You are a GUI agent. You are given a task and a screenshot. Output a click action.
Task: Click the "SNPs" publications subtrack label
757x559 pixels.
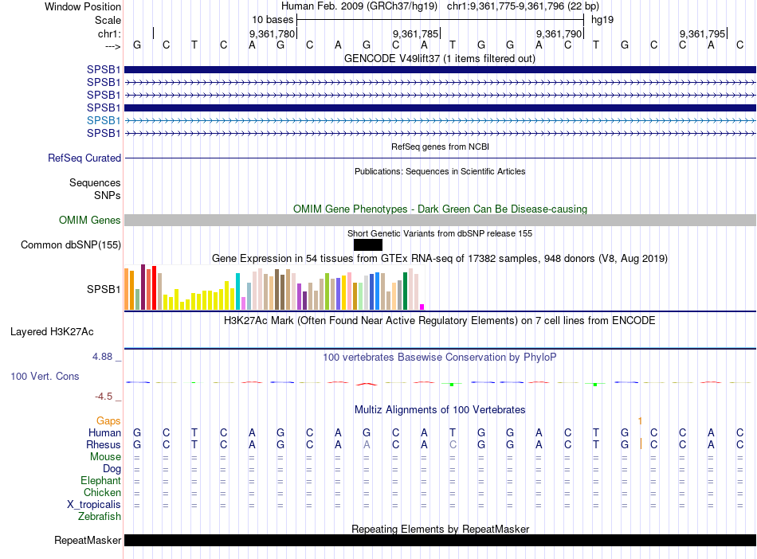(x=108, y=195)
